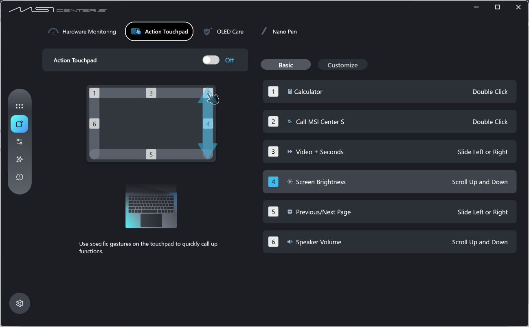The image size is (529, 327).
Task: Click the MSI Center S logo
Action: pos(58,9)
